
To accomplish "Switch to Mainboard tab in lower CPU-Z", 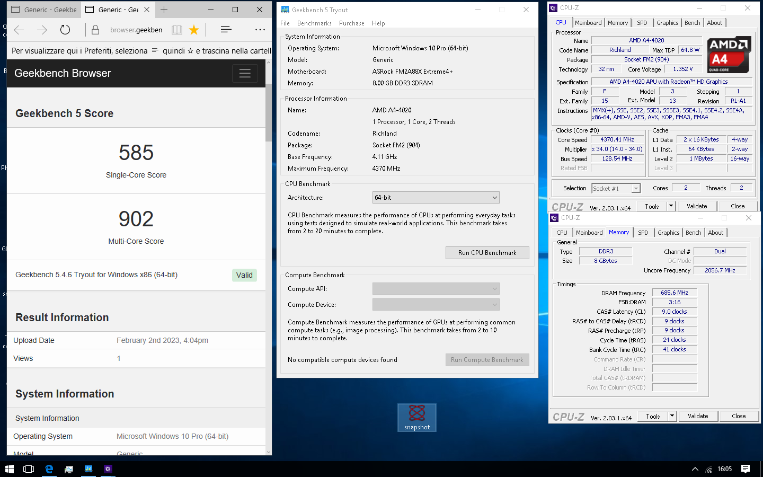I will click(x=589, y=233).
